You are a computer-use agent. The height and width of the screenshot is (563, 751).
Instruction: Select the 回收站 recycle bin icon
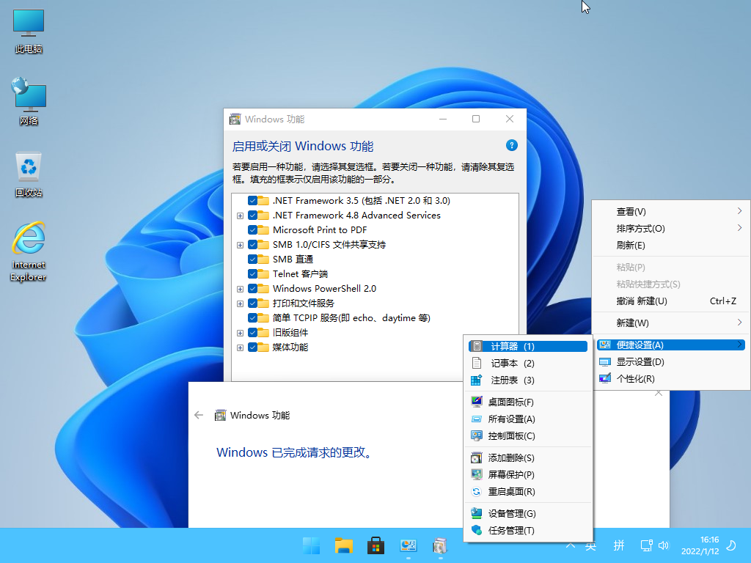pos(29,174)
